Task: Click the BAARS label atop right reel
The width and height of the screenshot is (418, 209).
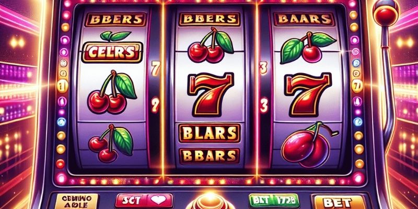Action: point(304,19)
